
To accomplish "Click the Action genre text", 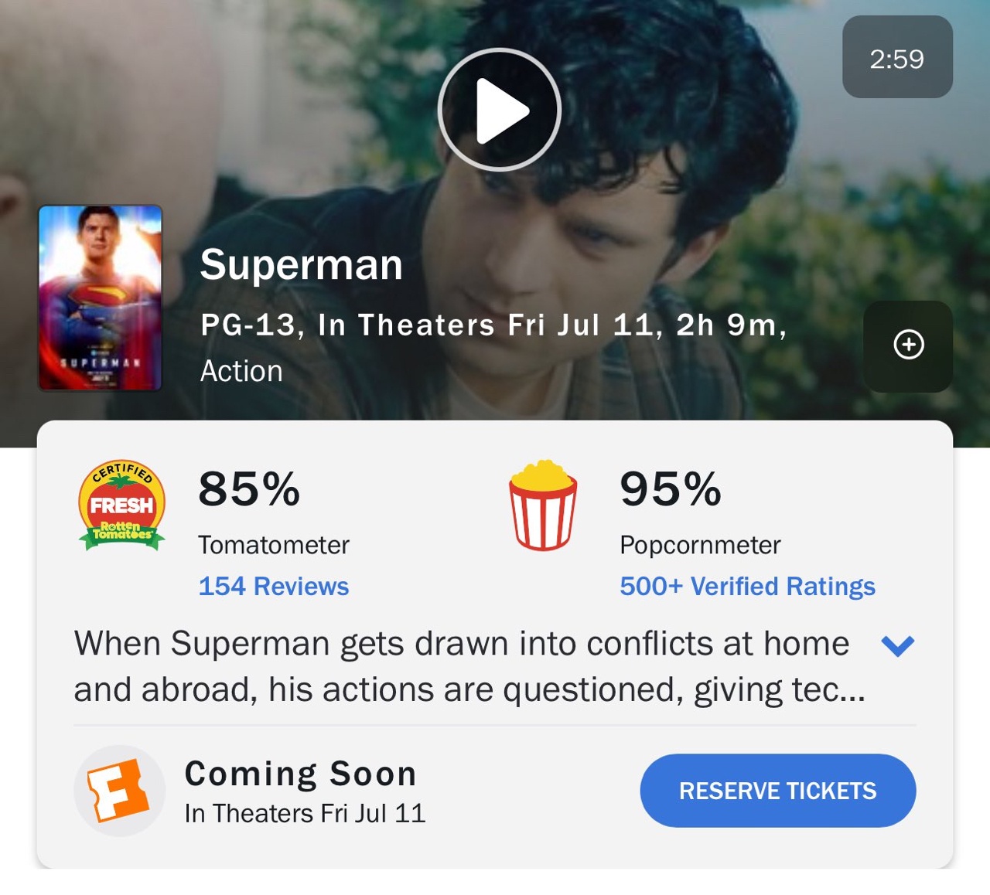I will [241, 371].
